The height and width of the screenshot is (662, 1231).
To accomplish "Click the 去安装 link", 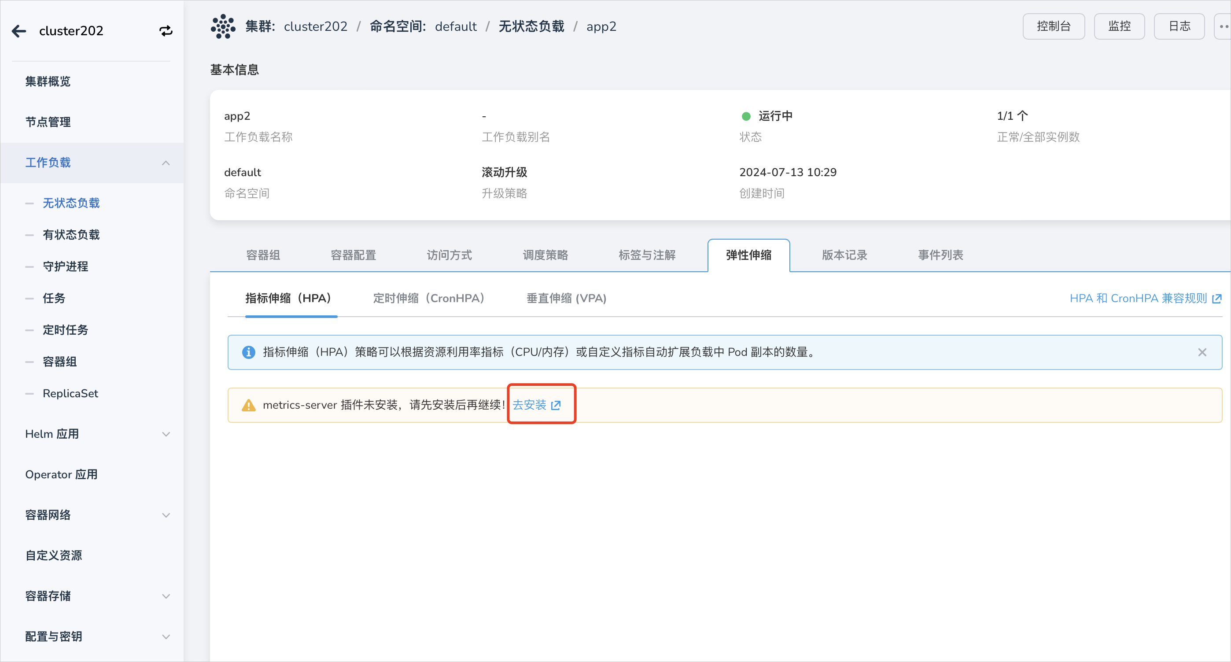I will (x=530, y=405).
